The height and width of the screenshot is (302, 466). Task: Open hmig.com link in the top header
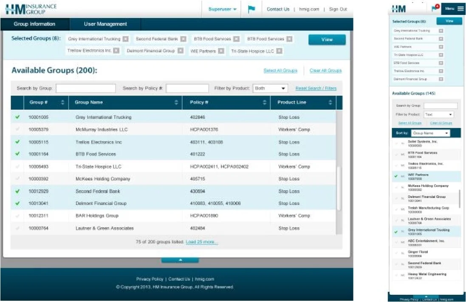[x=309, y=9]
